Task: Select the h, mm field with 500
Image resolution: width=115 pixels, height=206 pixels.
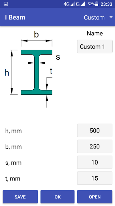Action: click(x=95, y=130)
